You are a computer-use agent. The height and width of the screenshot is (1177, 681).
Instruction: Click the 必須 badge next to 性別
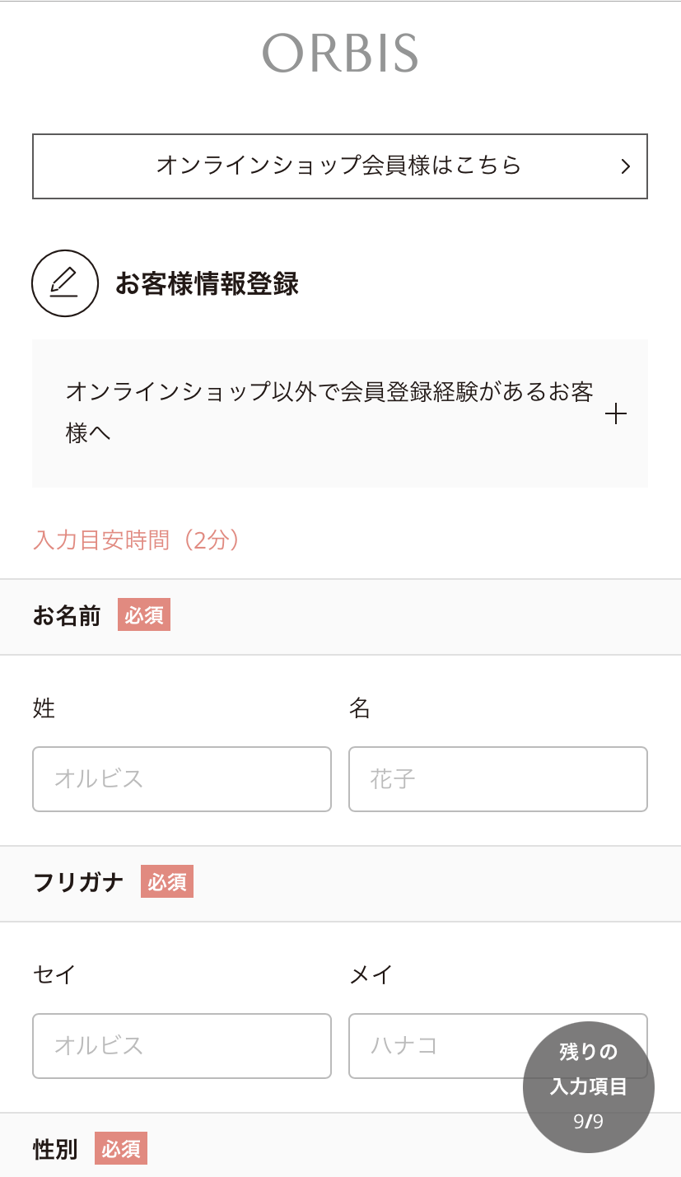point(121,1148)
